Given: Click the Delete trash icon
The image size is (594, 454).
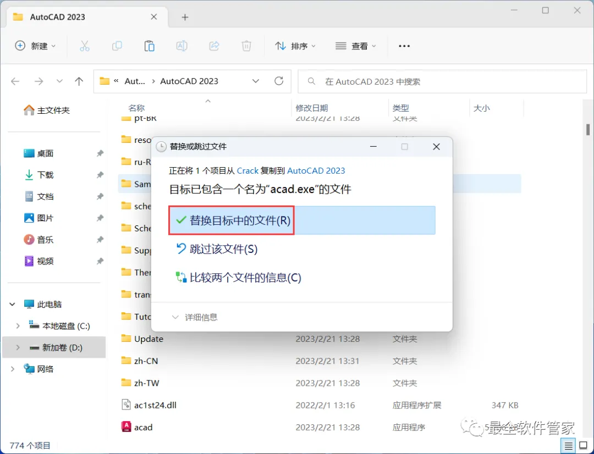Looking at the screenshot, I should (246, 46).
